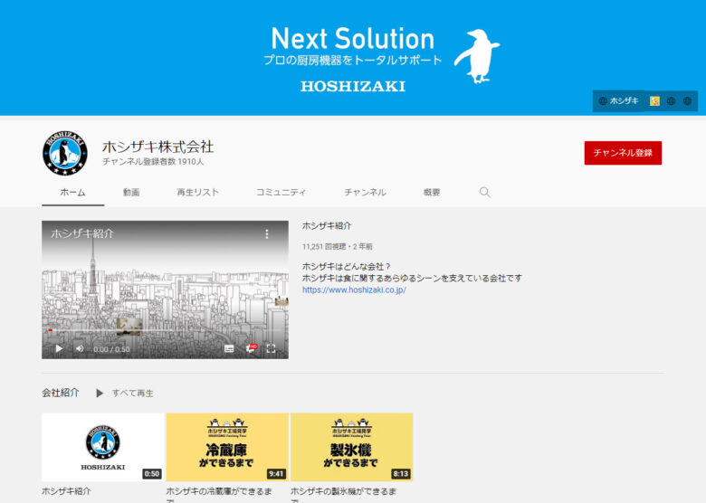Go to the コミュニティ tab

coord(281,193)
